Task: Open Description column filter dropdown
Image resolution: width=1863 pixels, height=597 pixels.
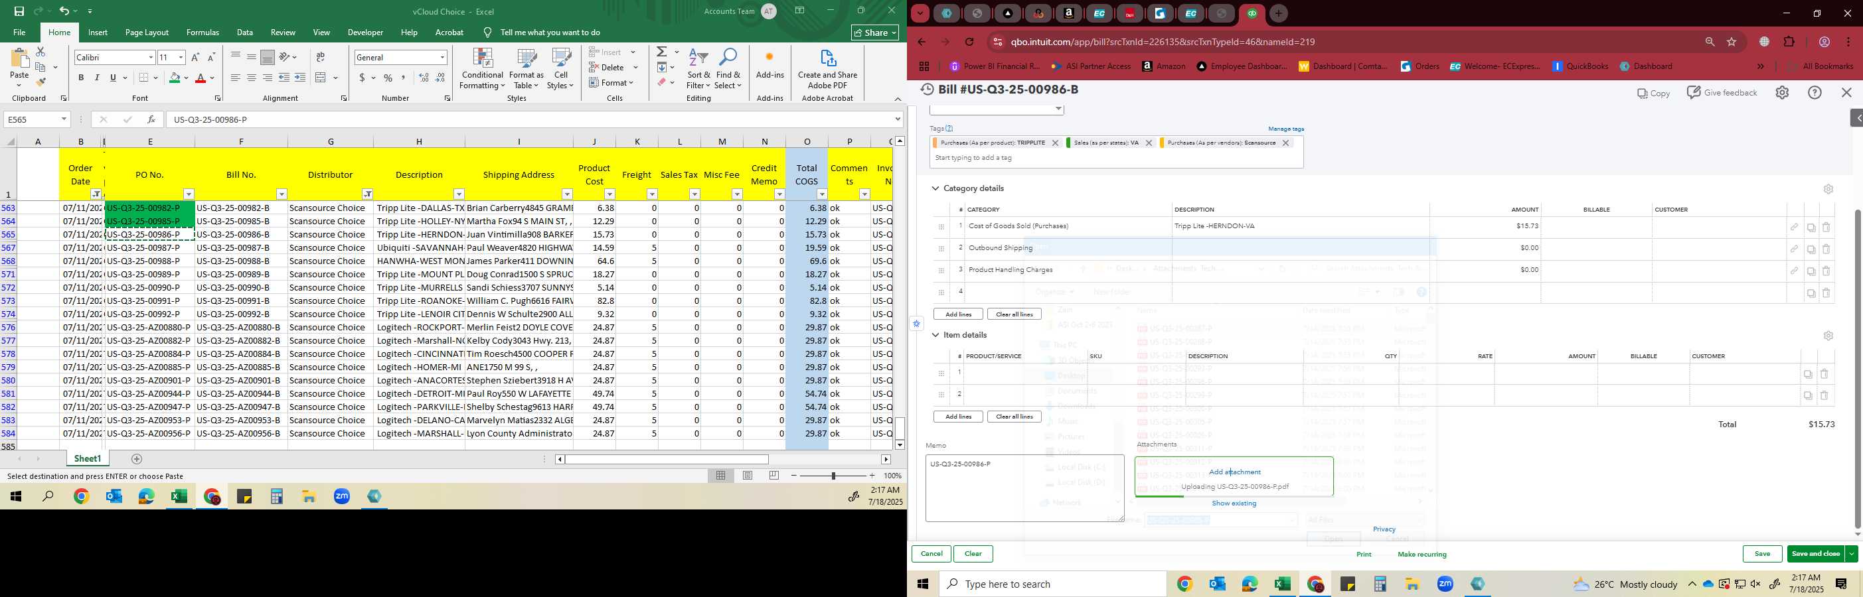Action: (x=459, y=194)
